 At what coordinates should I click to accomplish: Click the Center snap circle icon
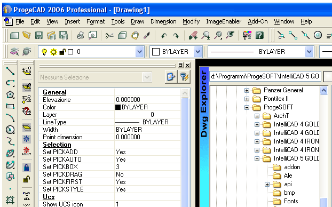tap(318, 35)
